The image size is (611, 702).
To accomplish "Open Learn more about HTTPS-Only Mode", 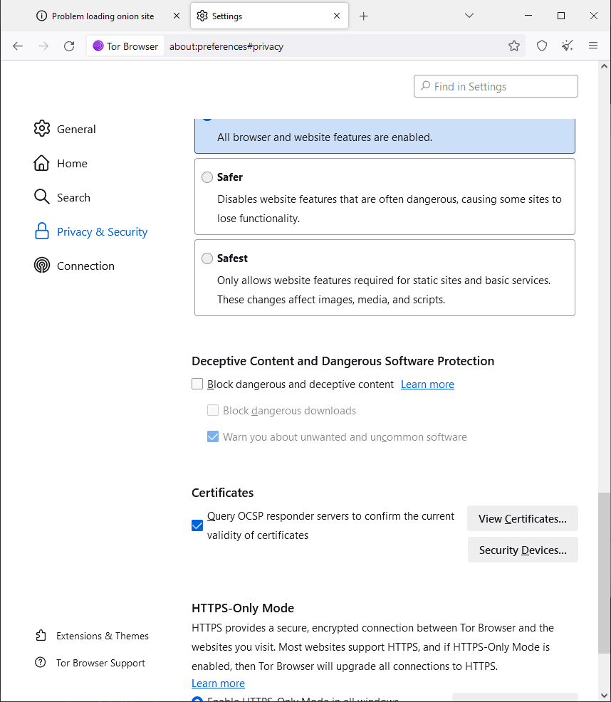I will pyautogui.click(x=218, y=683).
